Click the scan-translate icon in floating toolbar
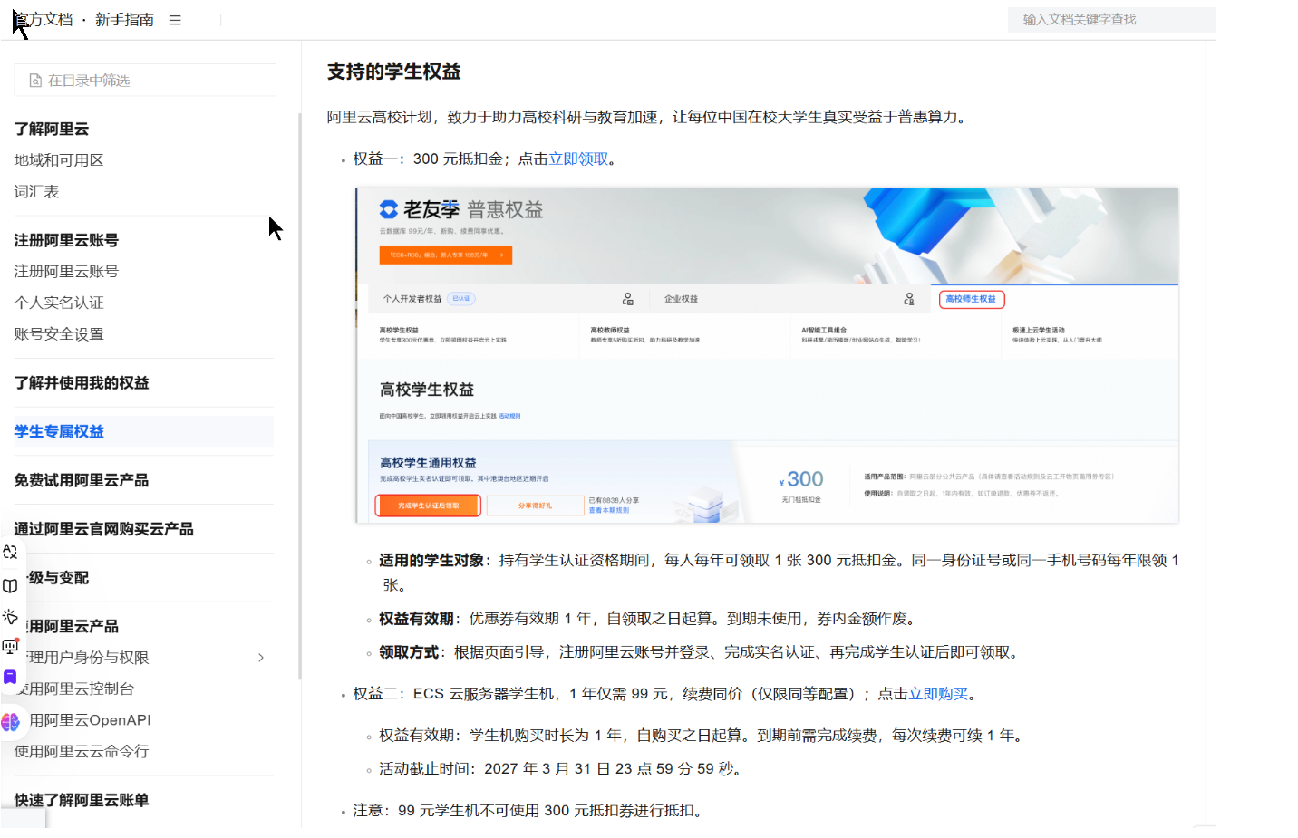The image size is (1298, 838). (x=10, y=552)
